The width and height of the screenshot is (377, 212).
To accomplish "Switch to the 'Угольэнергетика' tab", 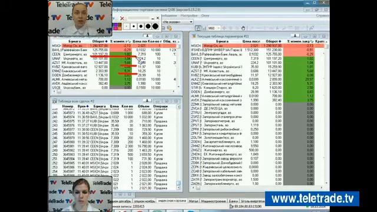I will pos(253,201).
